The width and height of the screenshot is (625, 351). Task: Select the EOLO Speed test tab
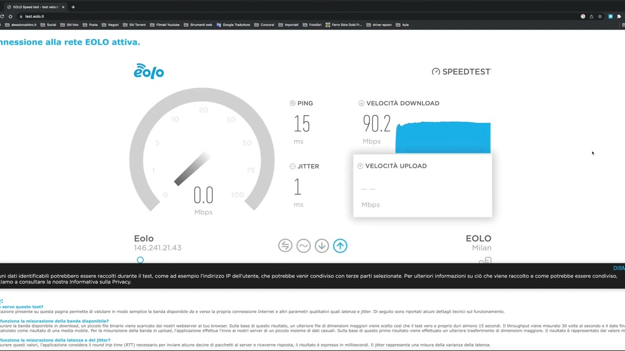(x=36, y=7)
